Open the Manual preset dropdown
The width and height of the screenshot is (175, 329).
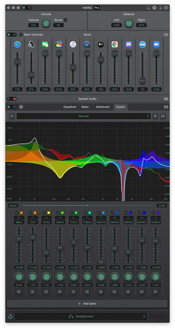[x=84, y=116]
